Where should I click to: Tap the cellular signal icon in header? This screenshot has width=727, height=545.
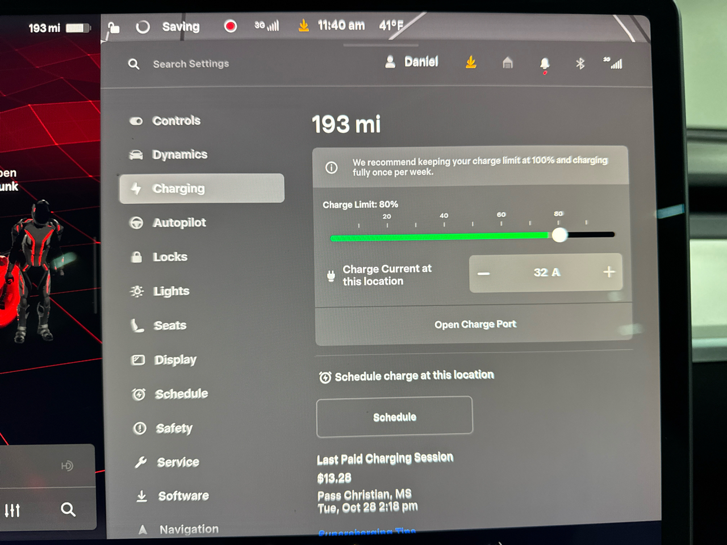614,63
